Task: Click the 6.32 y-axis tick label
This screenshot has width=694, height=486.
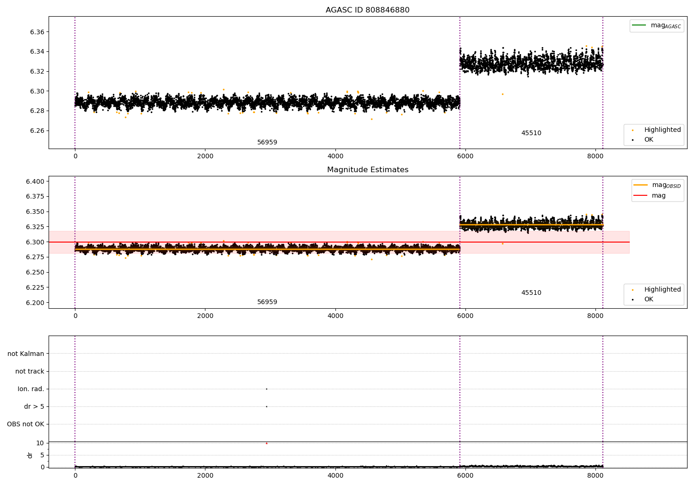Action: (x=37, y=71)
